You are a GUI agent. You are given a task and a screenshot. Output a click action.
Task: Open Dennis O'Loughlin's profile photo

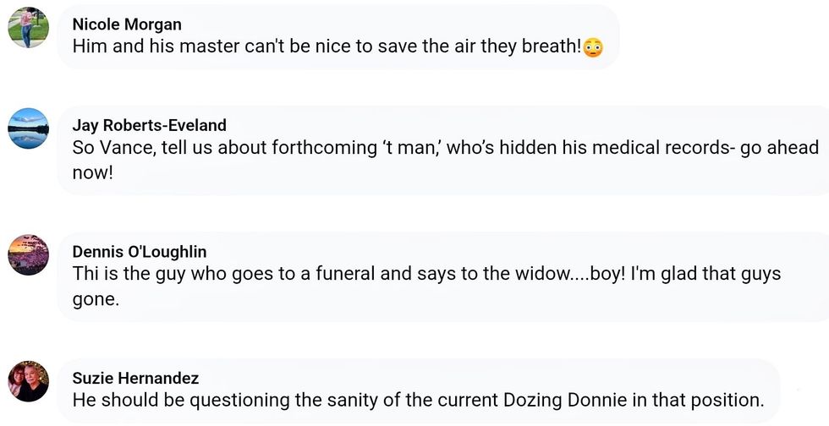click(x=28, y=254)
